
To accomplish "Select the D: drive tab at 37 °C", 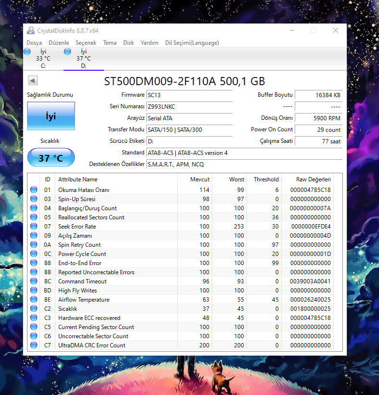I will coord(83,59).
